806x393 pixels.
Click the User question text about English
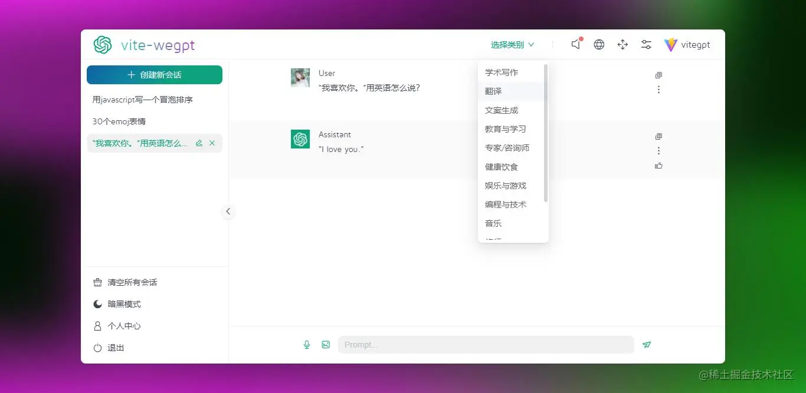tap(369, 88)
